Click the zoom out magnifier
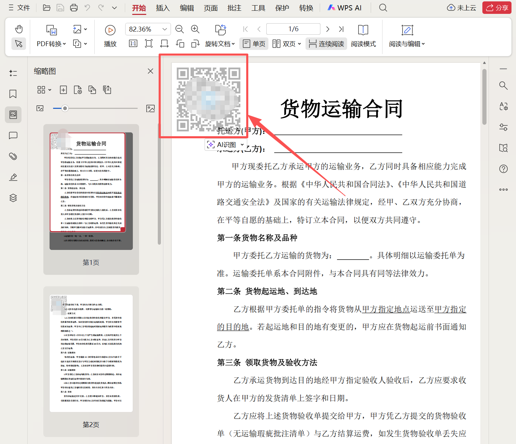This screenshot has width=516, height=444. [x=180, y=29]
